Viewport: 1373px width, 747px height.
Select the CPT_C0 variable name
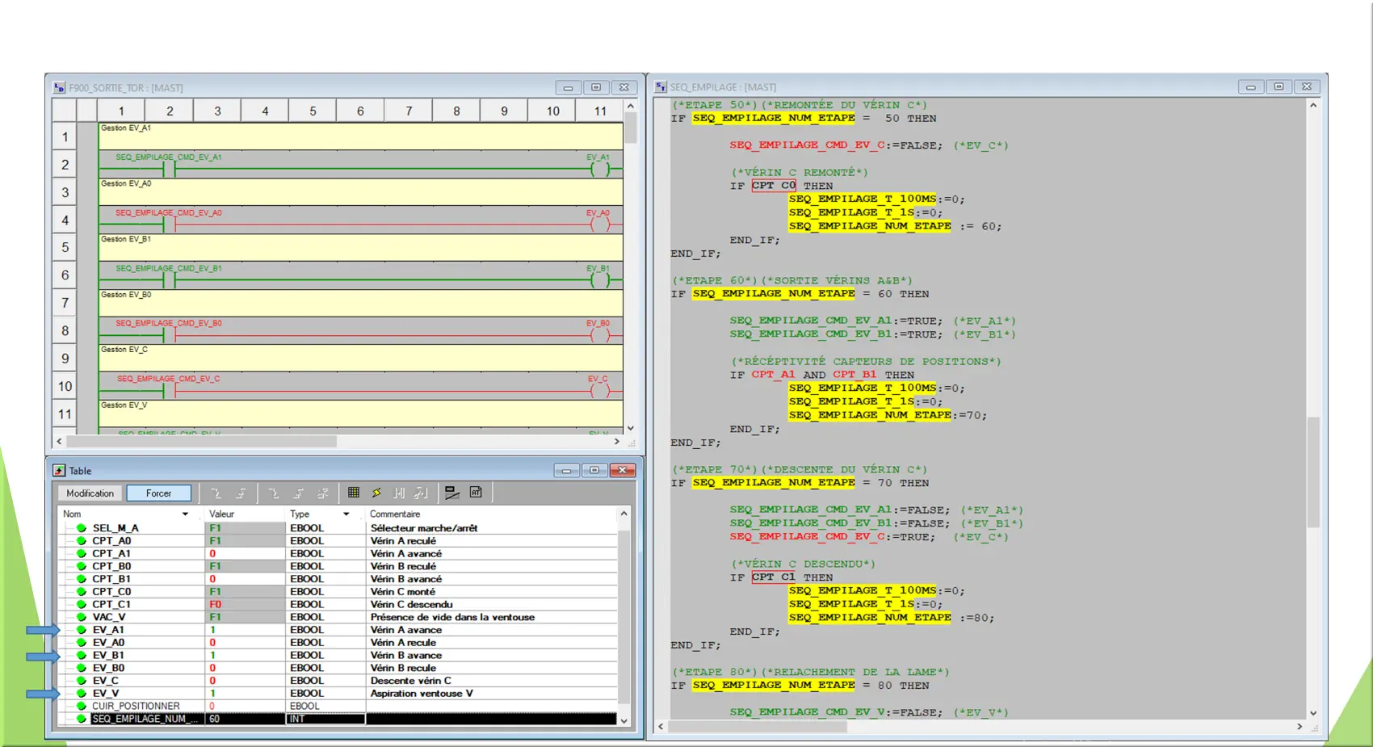[x=111, y=592]
